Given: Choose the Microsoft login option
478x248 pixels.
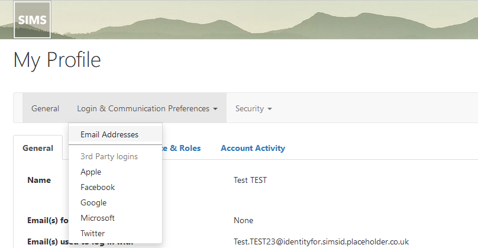Looking at the screenshot, I should (x=98, y=218).
